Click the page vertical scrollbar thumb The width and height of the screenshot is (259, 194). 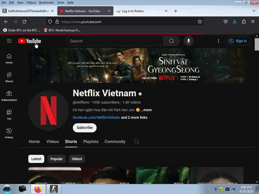[x=257, y=44]
